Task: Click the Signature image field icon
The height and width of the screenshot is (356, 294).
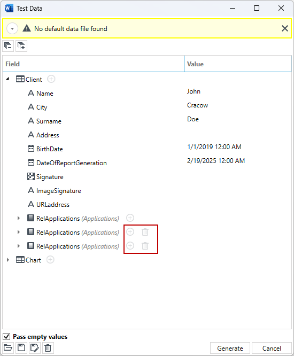Action: [x=31, y=176]
